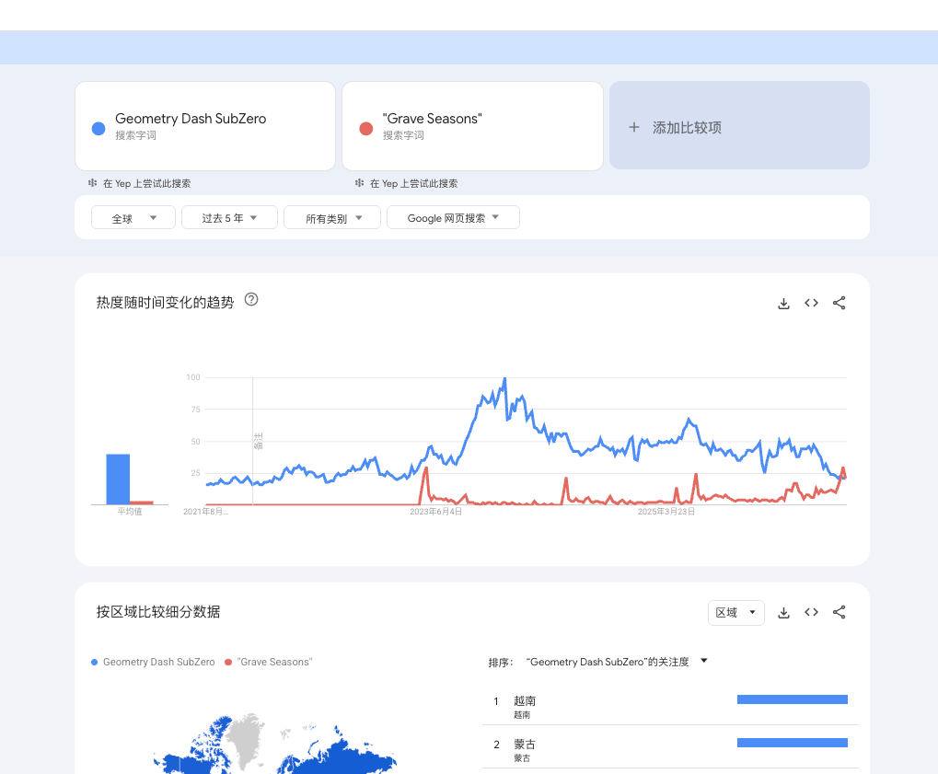Click the 备注 note marker line in chart
The image size is (938, 774).
tap(253, 441)
